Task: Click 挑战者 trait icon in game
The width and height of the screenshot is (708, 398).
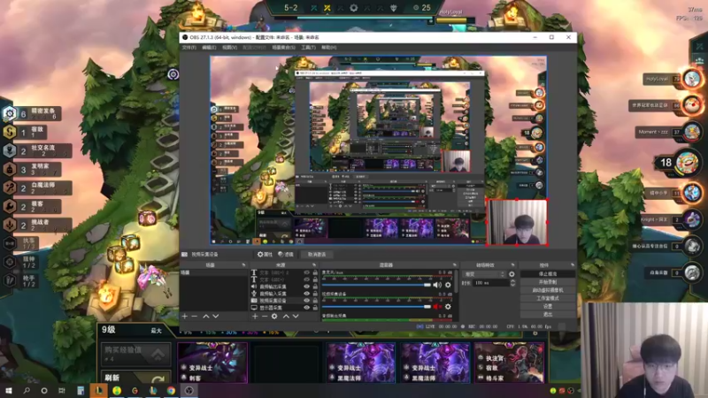Action: (10, 225)
